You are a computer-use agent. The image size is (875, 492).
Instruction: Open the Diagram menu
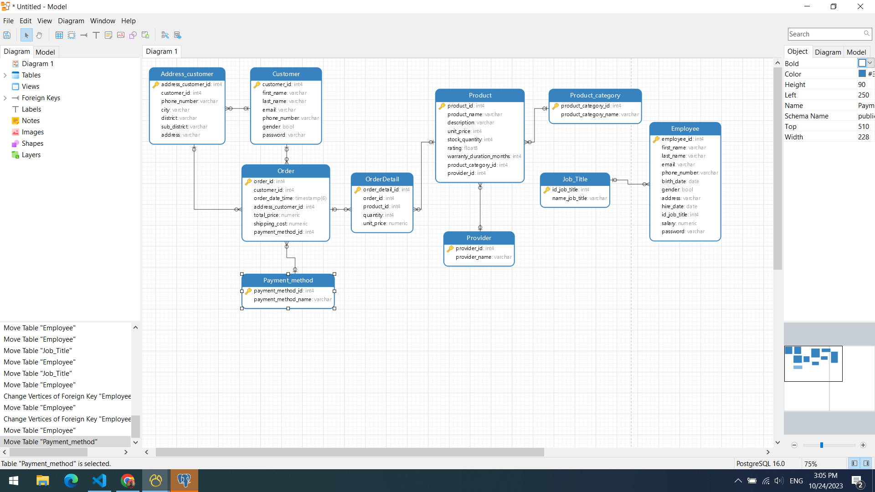[x=71, y=21]
